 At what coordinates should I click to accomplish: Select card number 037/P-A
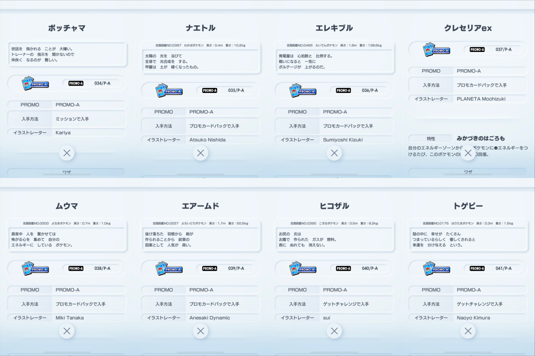[503, 49]
